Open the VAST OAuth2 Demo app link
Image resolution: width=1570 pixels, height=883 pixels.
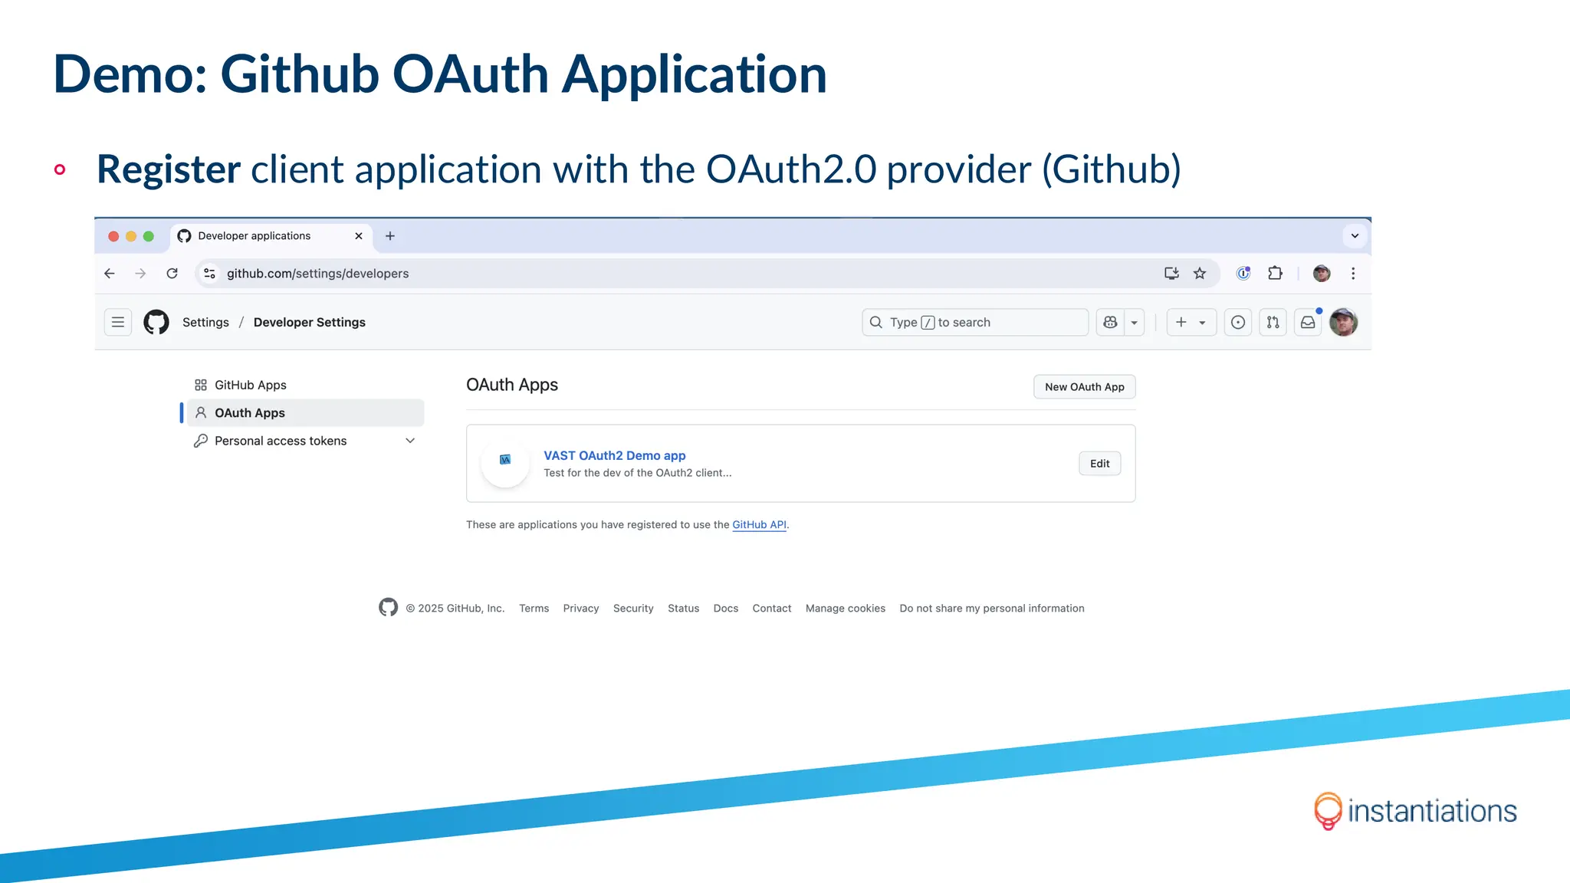tap(615, 455)
